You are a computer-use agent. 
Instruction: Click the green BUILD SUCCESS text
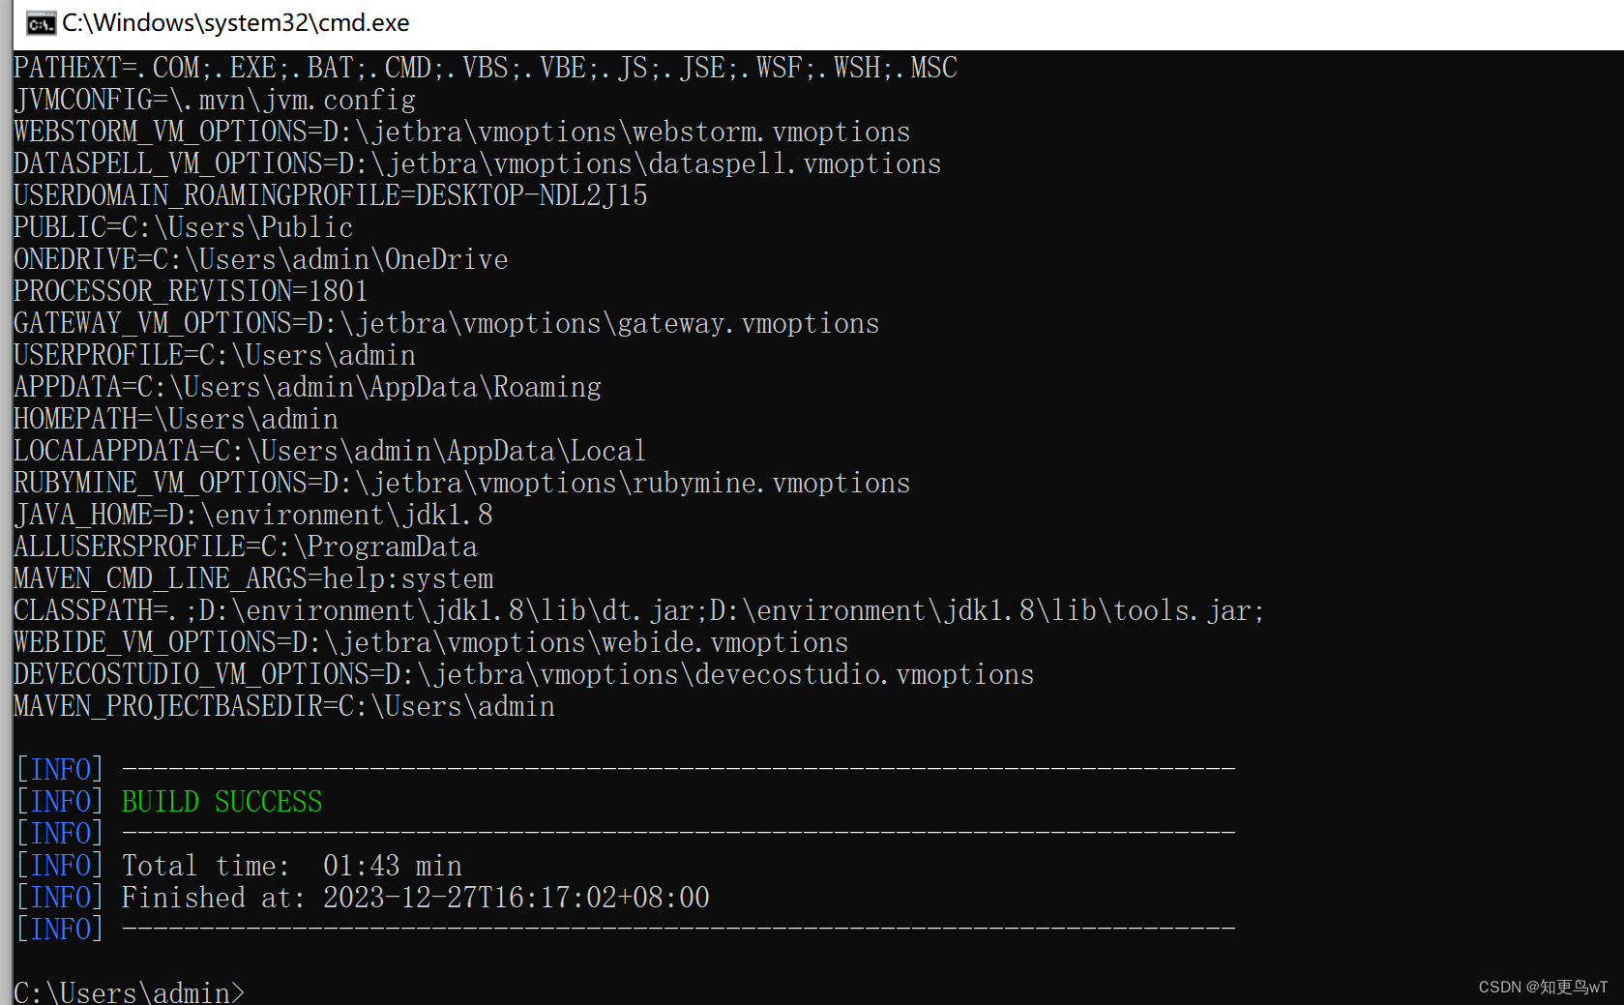221,802
